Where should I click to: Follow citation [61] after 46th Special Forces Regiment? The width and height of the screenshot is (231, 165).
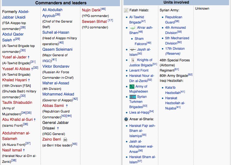177,69
